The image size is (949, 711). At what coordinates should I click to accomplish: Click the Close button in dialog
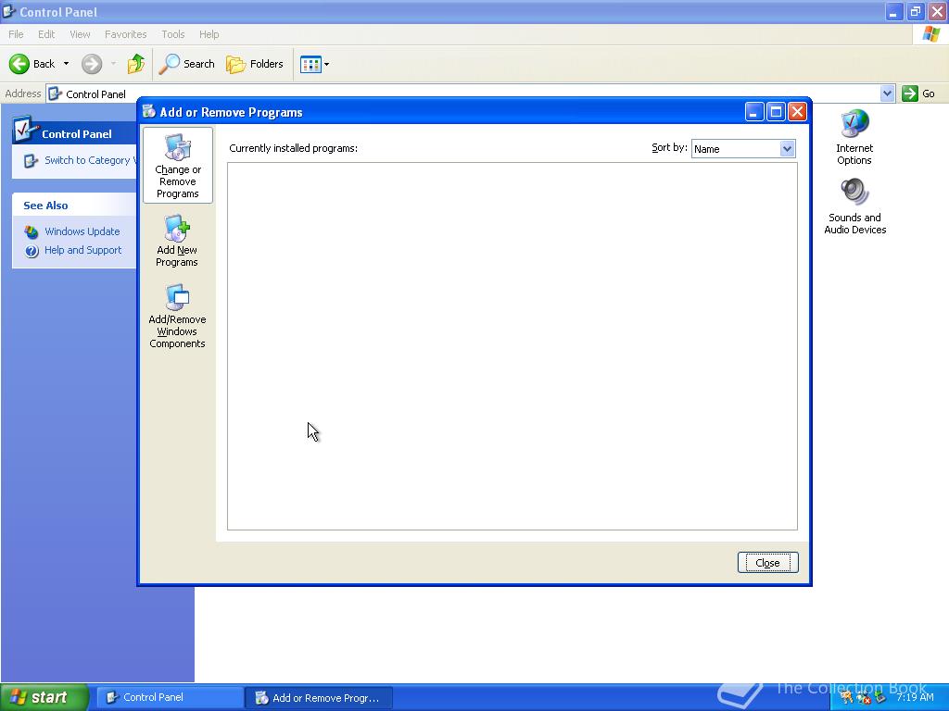click(767, 563)
